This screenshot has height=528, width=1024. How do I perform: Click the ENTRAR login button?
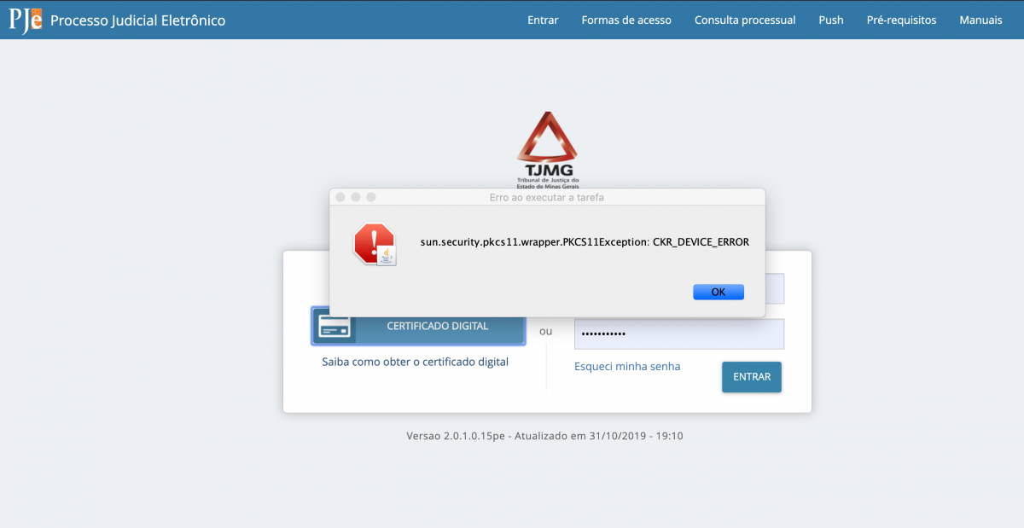[752, 377]
